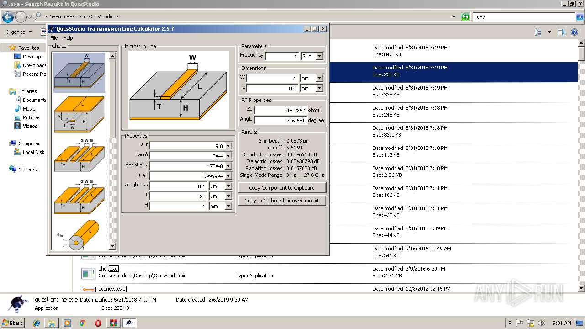The width and height of the screenshot is (585, 329).
Task: Click the L dimension input field
Action: pos(272,88)
